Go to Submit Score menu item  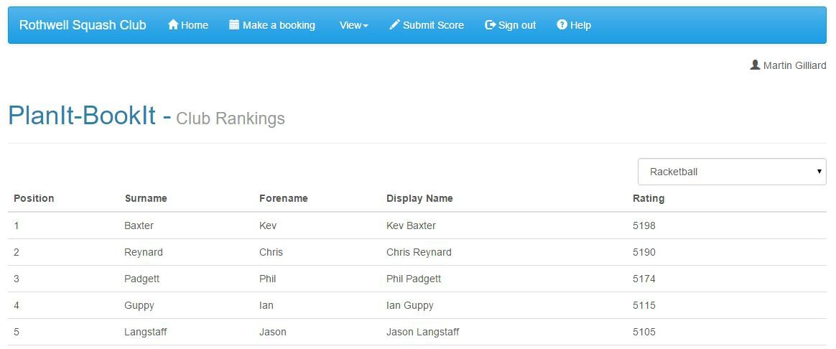[434, 25]
